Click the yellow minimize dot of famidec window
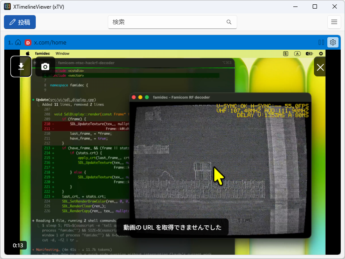 pos(140,98)
